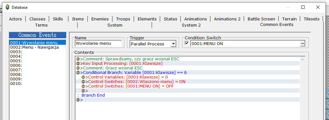This screenshot has width=329, height=120.
Task: Select common event 0001:Wywolanie menu
Action: pyautogui.click(x=38, y=43)
